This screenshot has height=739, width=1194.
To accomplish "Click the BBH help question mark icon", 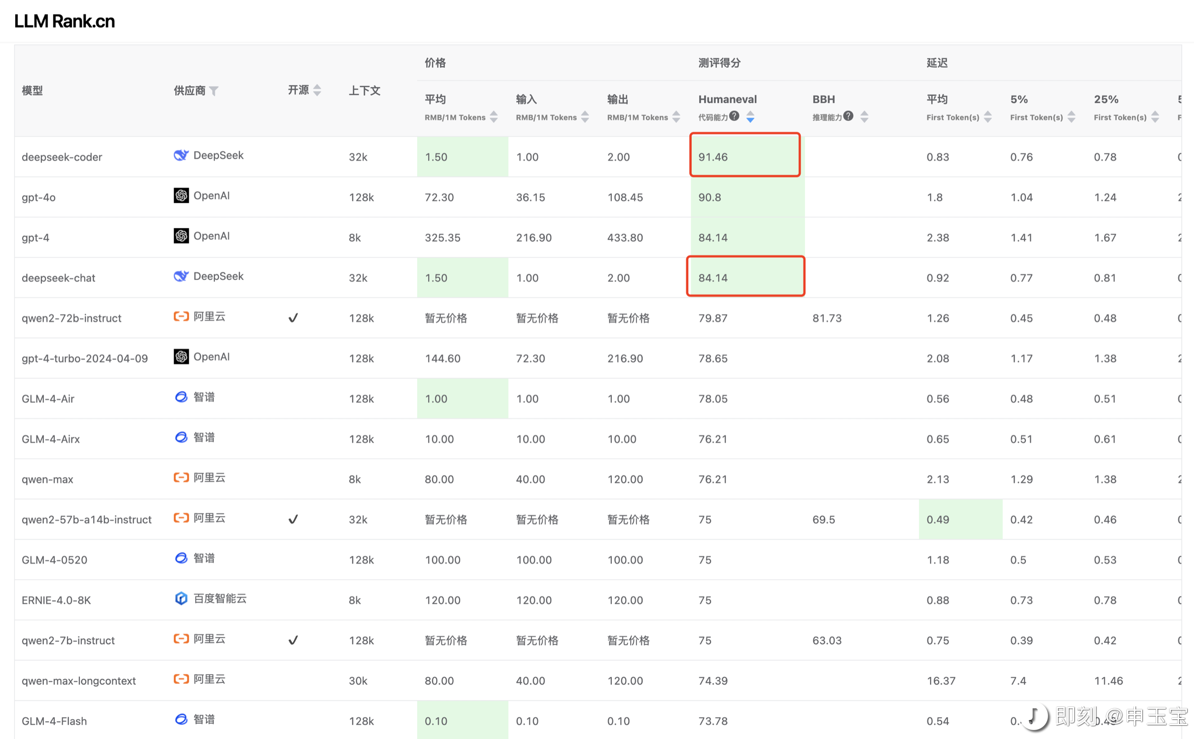I will tap(848, 116).
